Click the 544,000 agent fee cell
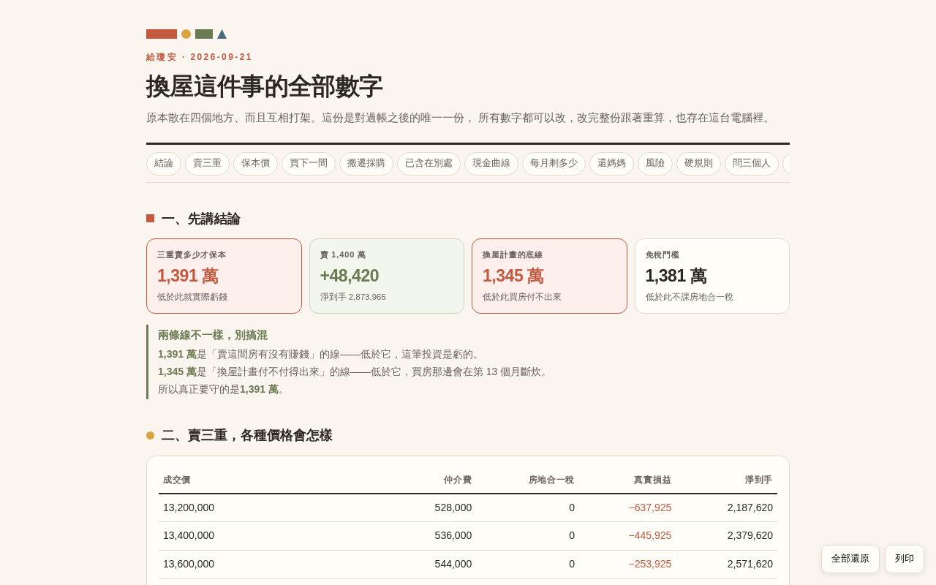The image size is (936, 585). [453, 565]
